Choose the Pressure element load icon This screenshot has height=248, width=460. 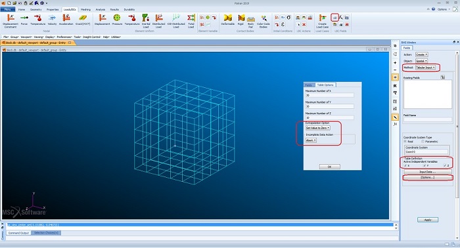coord(117,20)
